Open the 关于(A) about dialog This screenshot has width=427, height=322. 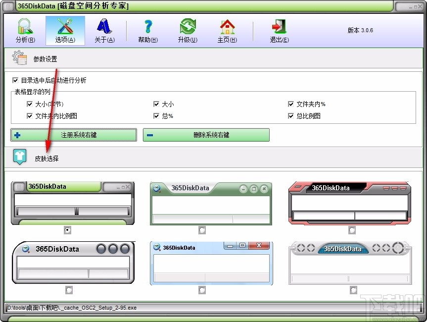click(104, 31)
